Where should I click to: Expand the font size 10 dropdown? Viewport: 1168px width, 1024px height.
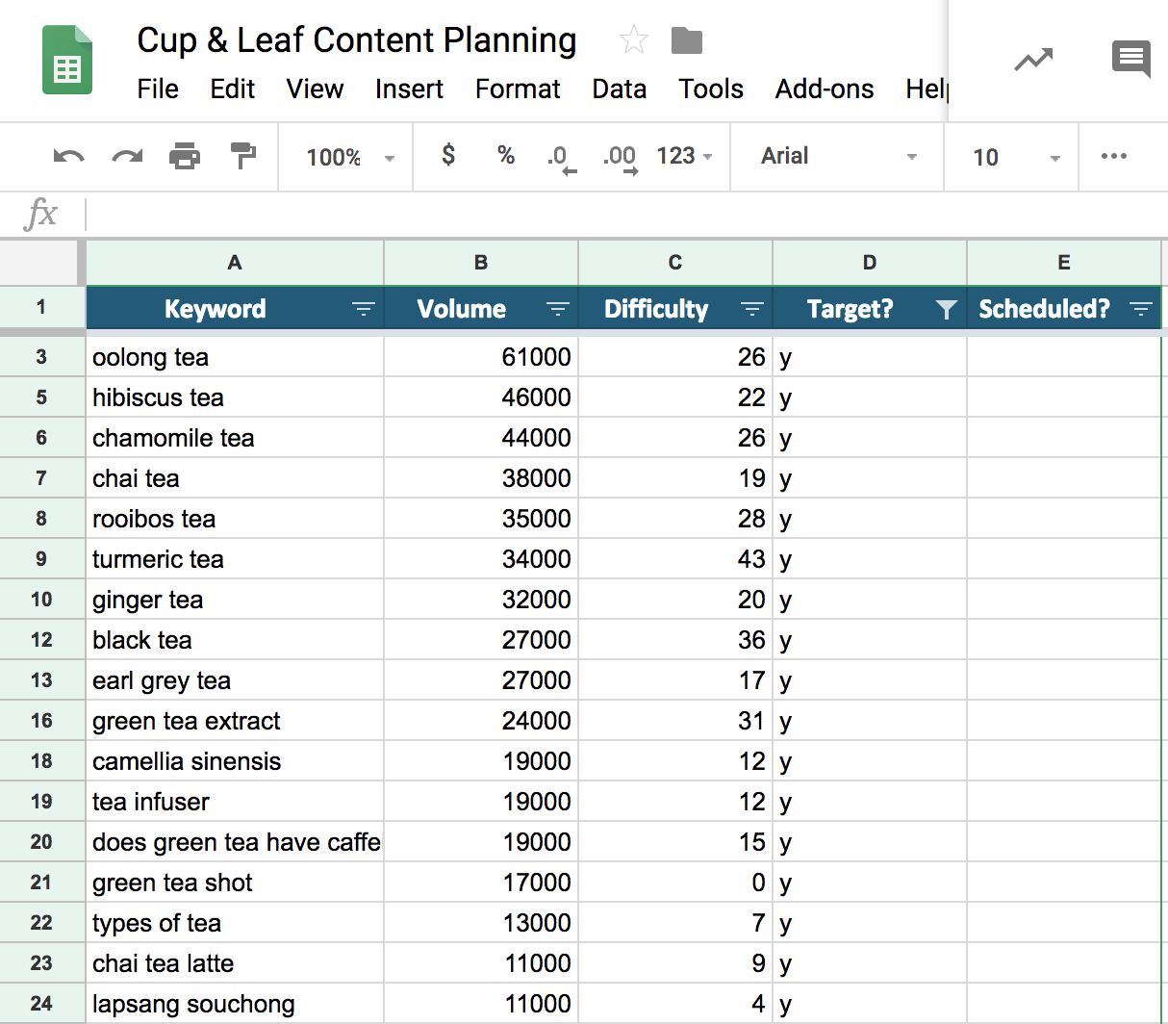click(x=1016, y=157)
